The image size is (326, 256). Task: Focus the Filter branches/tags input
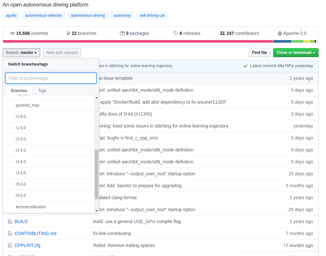pyautogui.click(x=51, y=78)
